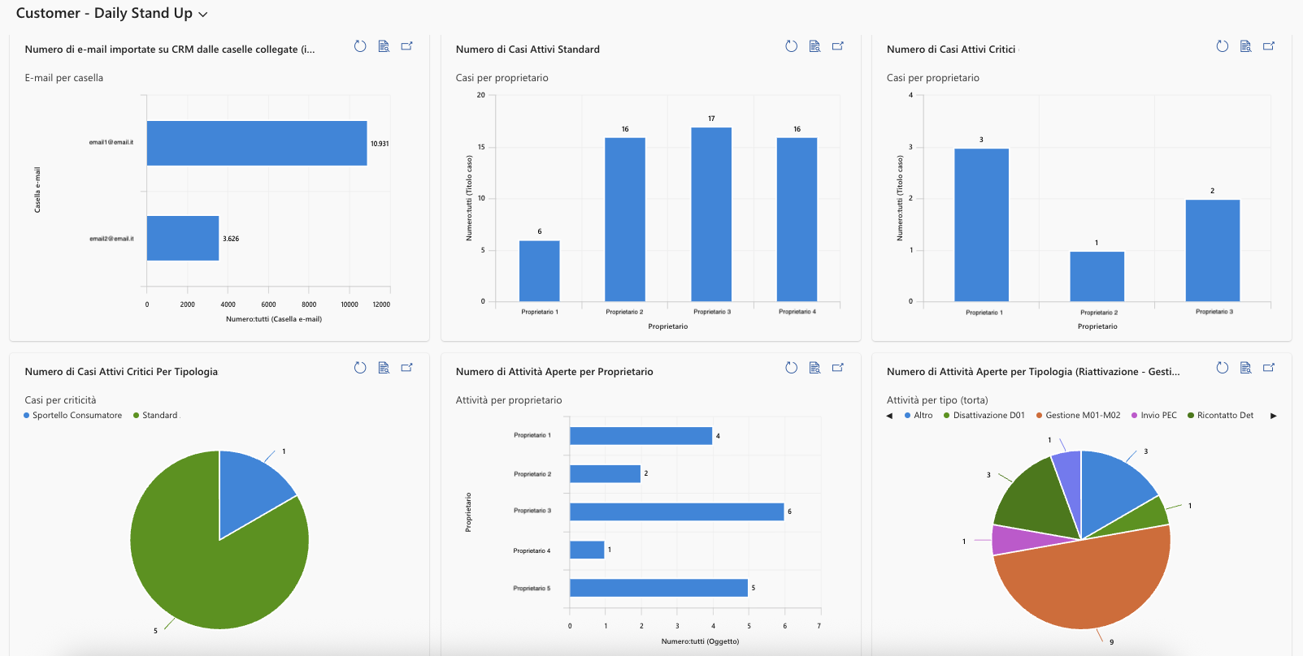Viewport: 1303px width, 656px height.
Task: Toggle the Invio PEC legend entry
Action: point(1153,415)
